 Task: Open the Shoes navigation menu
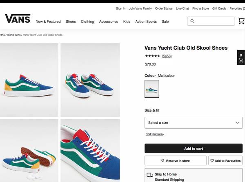tap(71, 22)
